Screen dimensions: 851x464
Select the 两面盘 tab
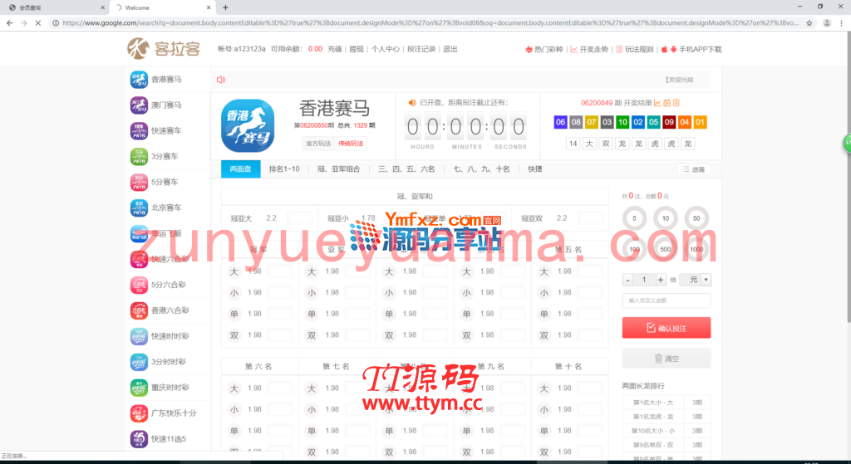tap(240, 169)
